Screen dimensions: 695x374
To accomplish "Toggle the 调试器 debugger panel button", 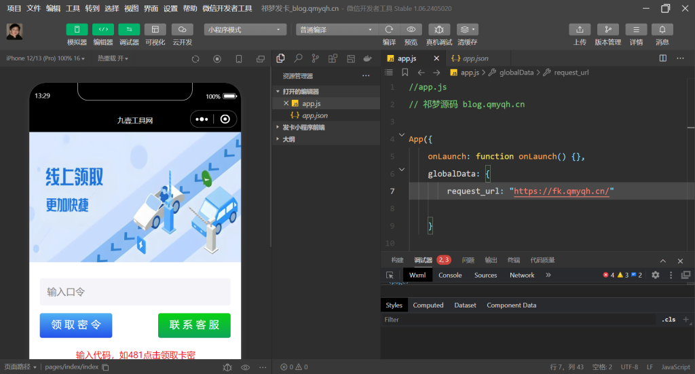I will 129,30.
